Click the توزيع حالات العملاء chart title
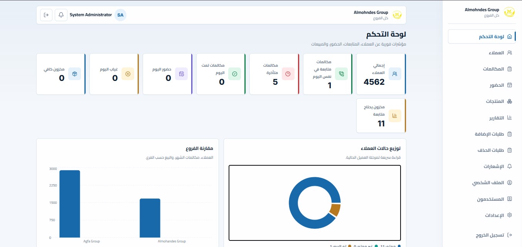The width and height of the screenshot is (522, 247). click(381, 148)
